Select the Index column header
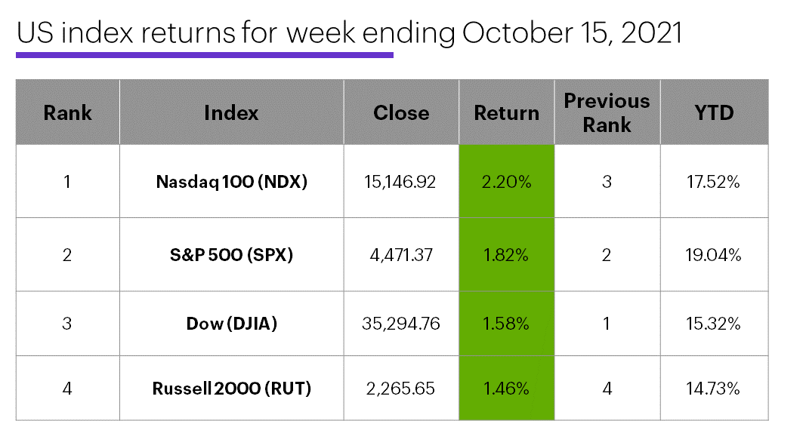 coord(231,113)
